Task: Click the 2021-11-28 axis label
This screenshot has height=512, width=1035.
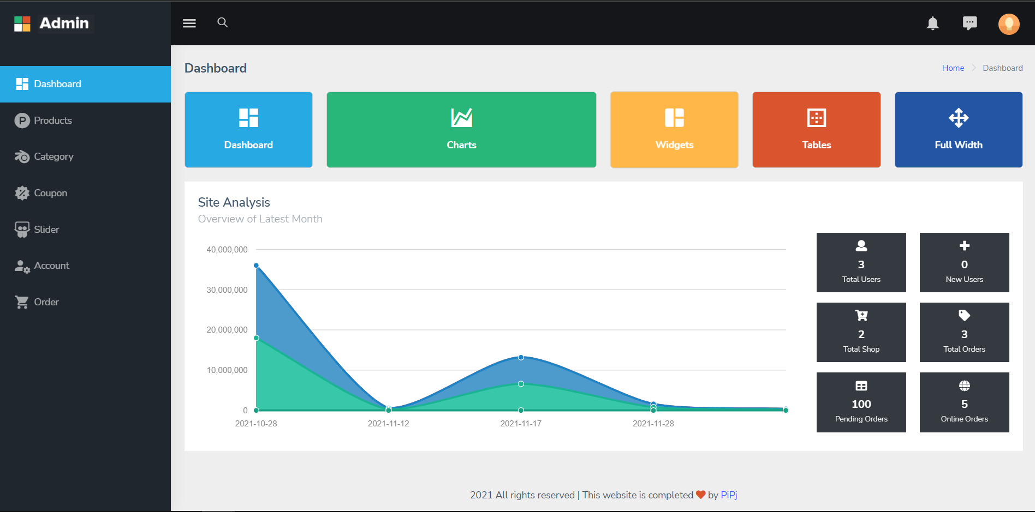Action: click(653, 424)
